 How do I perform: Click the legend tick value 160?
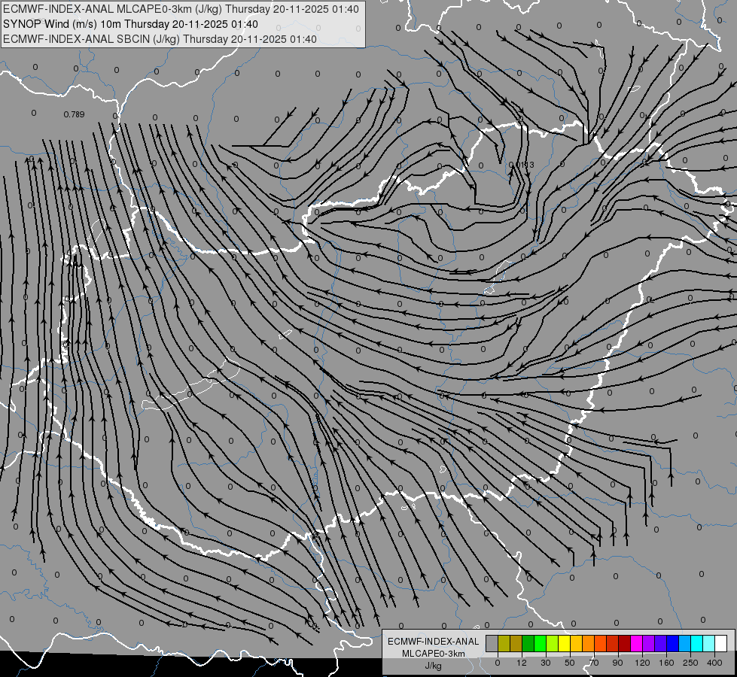point(666,663)
